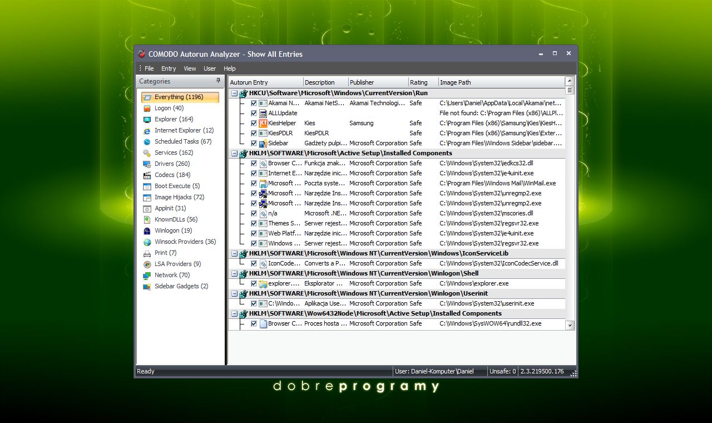The width and height of the screenshot is (712, 423).
Task: Select the Explorer category icon
Action: tap(147, 120)
